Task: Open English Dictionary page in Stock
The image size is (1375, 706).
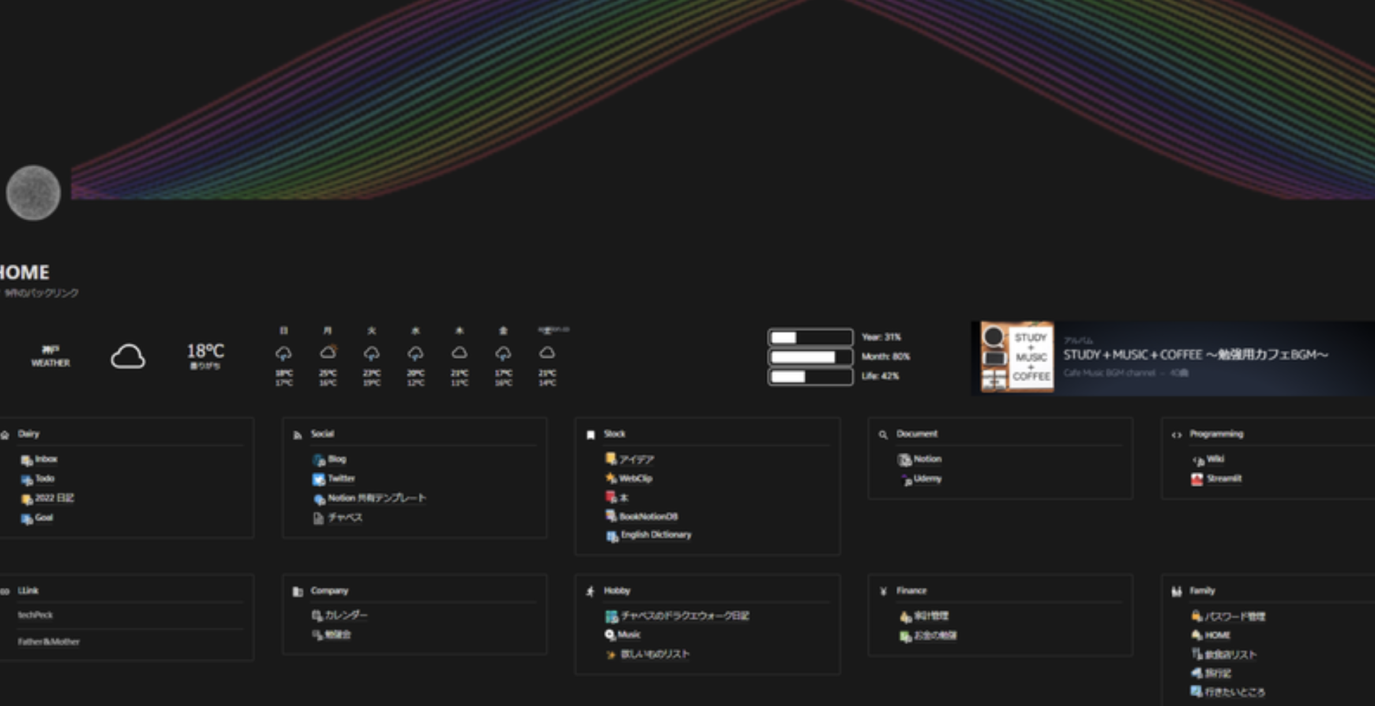Action: (656, 535)
